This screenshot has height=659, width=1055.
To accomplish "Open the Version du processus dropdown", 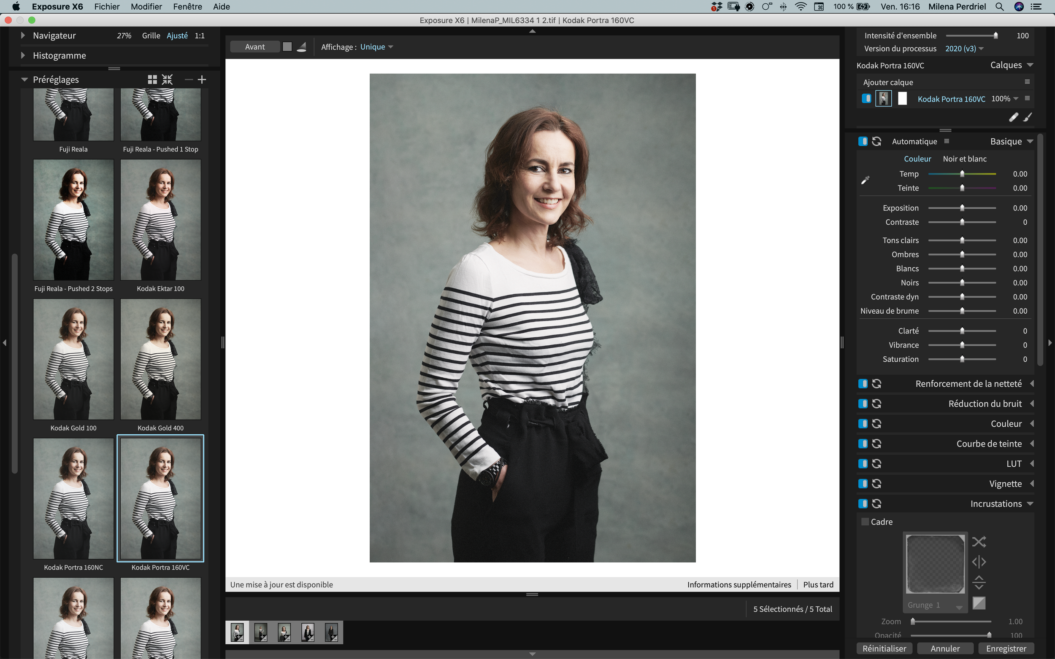I will (964, 48).
